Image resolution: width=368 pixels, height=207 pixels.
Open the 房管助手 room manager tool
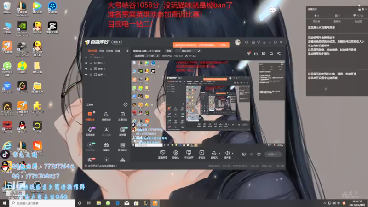pos(106,116)
